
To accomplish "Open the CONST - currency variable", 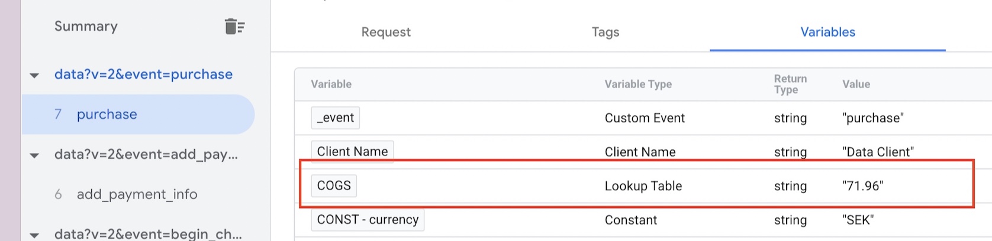I will click(368, 220).
